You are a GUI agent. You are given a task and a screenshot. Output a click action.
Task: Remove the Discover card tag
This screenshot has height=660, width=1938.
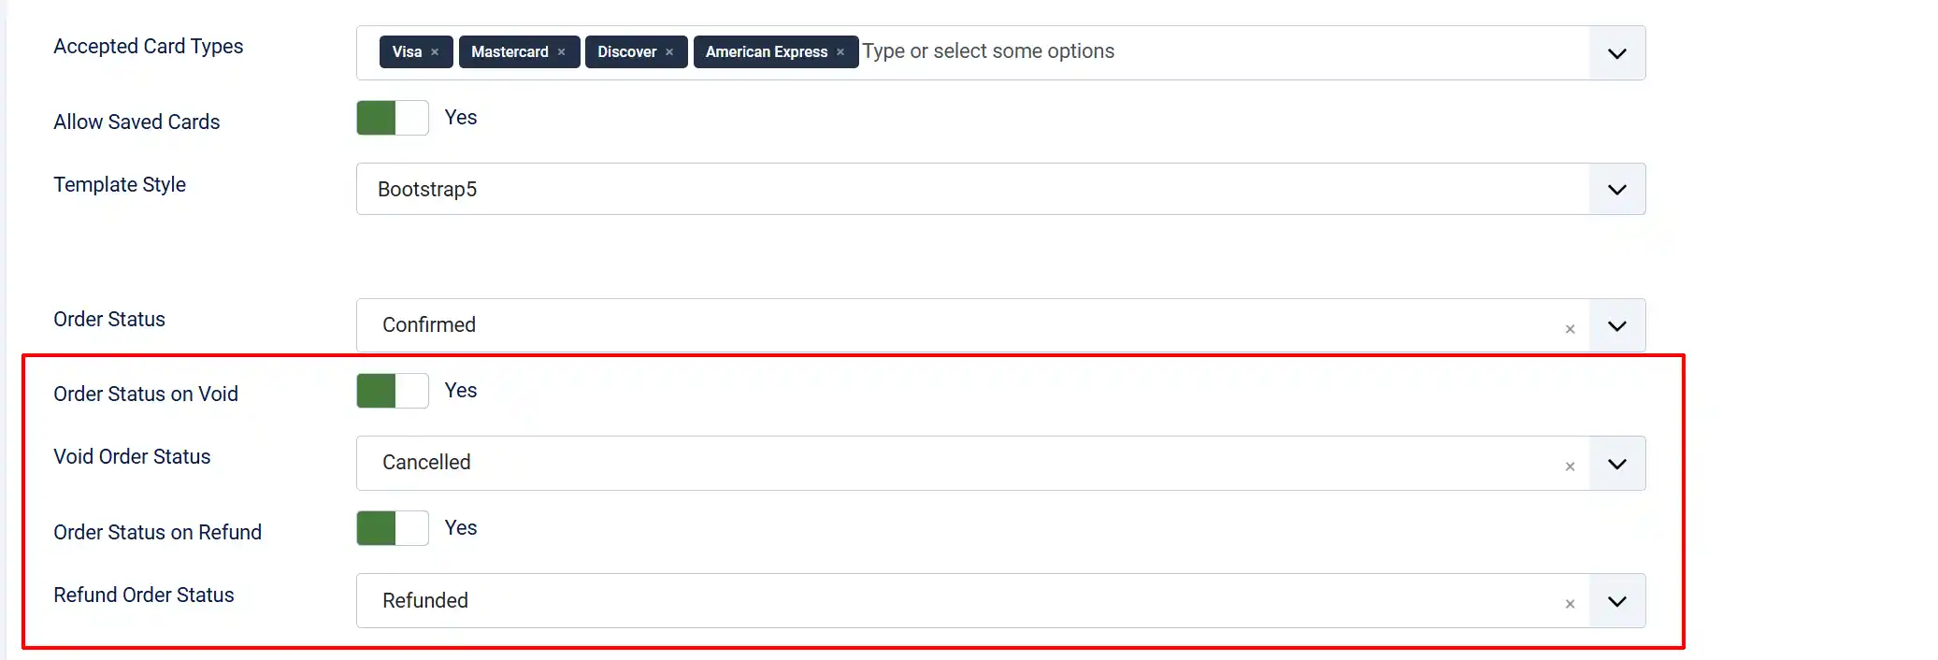[669, 52]
